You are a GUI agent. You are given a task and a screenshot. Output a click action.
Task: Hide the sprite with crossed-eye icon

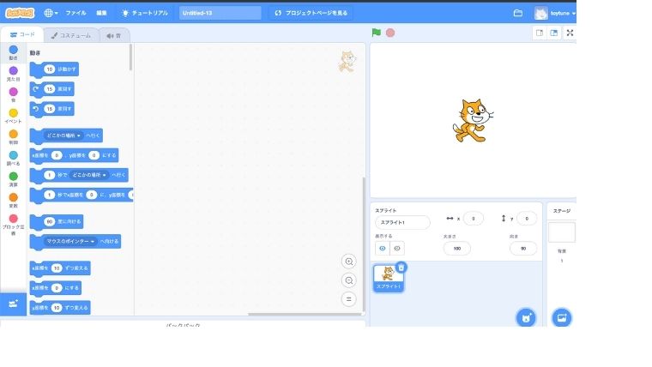pos(397,249)
